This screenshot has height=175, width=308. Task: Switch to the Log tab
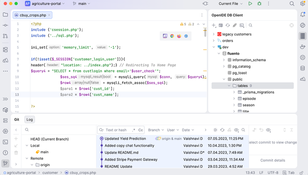tap(29, 119)
